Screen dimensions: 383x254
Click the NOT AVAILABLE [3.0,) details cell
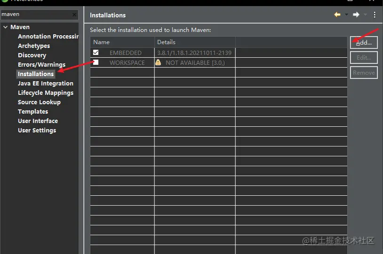[x=195, y=62]
